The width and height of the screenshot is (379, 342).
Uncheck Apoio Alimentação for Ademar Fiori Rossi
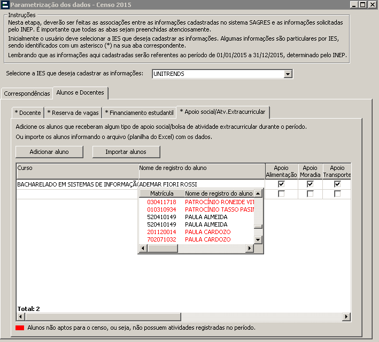(281, 184)
